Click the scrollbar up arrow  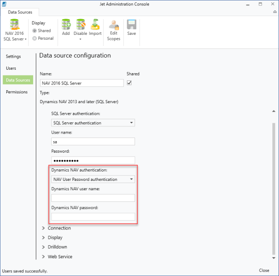click(274, 111)
